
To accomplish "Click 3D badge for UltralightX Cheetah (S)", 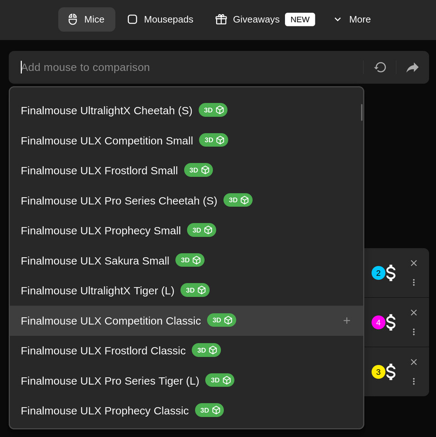I will (x=213, y=110).
